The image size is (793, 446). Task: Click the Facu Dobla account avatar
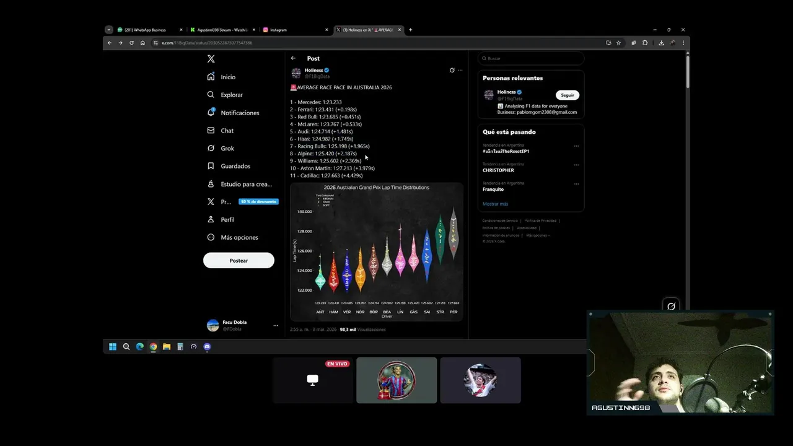click(x=212, y=325)
